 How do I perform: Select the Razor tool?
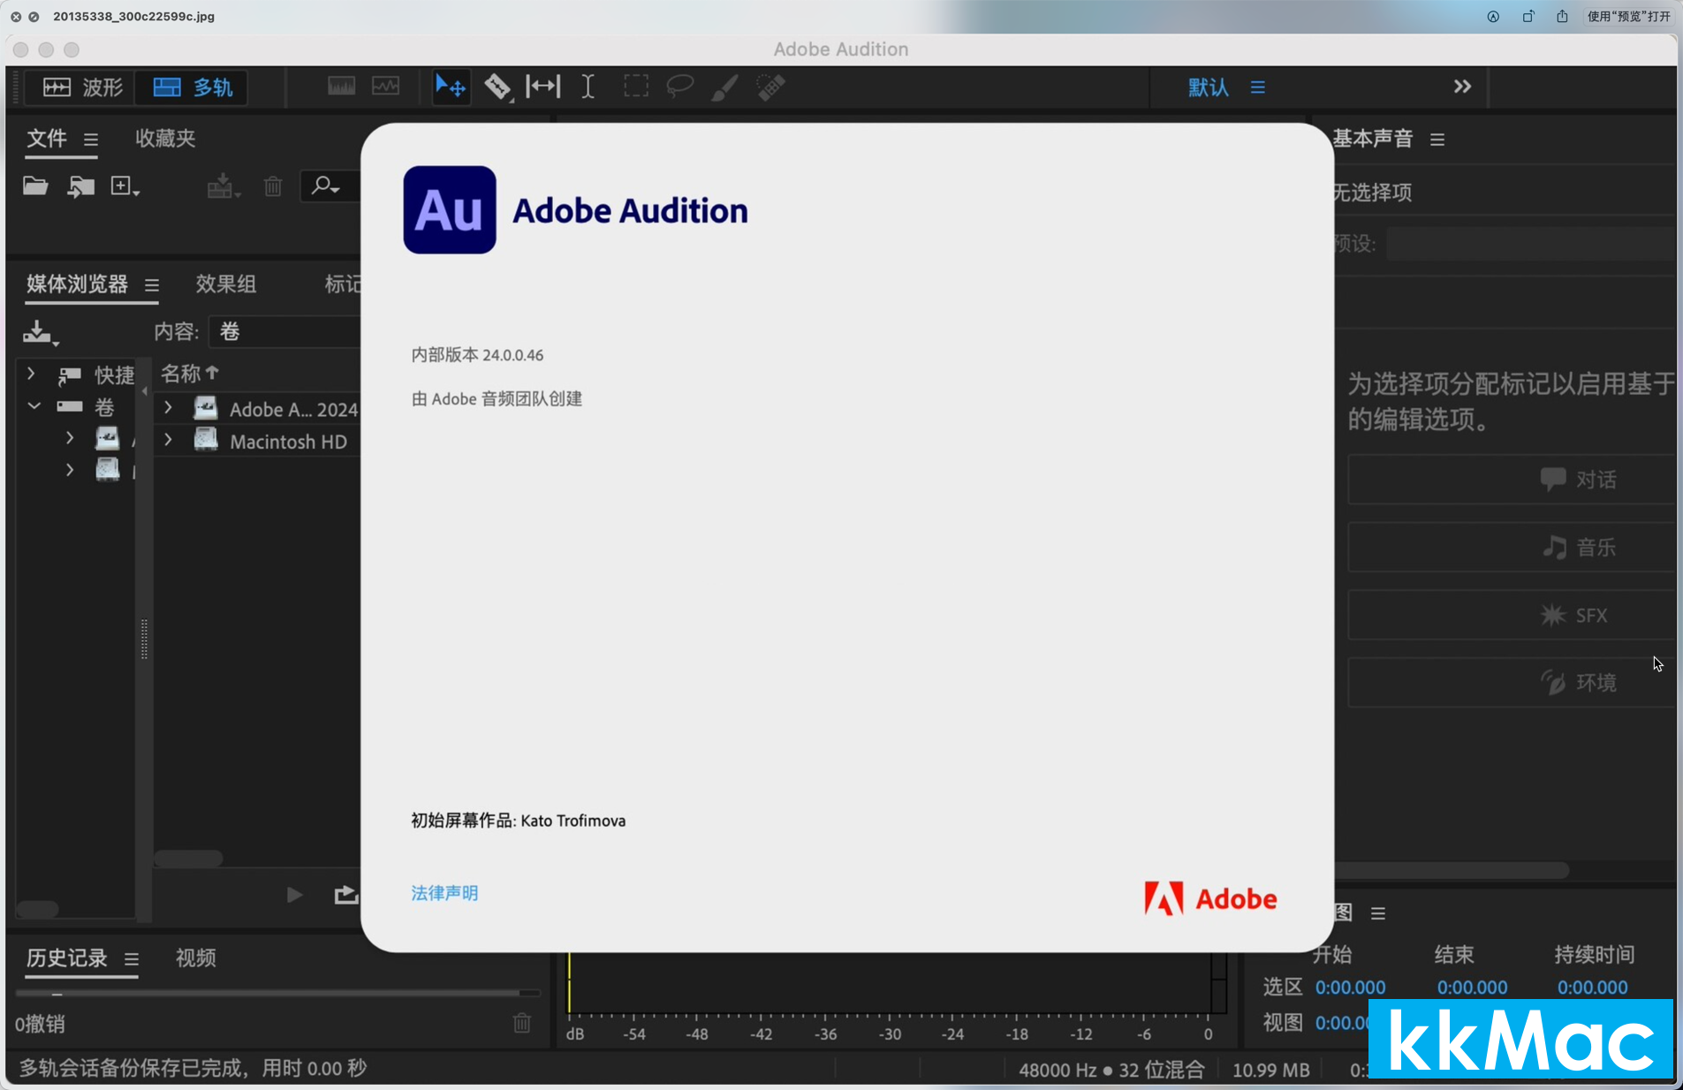(x=498, y=87)
